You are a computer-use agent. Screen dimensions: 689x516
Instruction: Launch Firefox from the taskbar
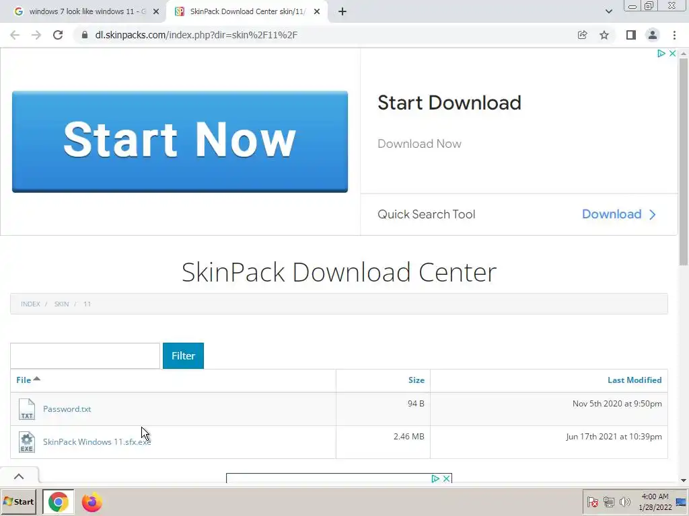(92, 502)
